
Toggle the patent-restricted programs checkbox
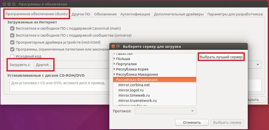tap(12, 49)
